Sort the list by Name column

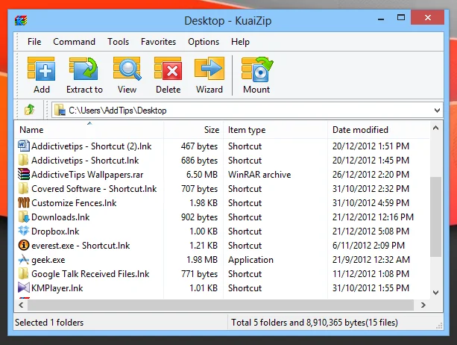pyautogui.click(x=89, y=130)
